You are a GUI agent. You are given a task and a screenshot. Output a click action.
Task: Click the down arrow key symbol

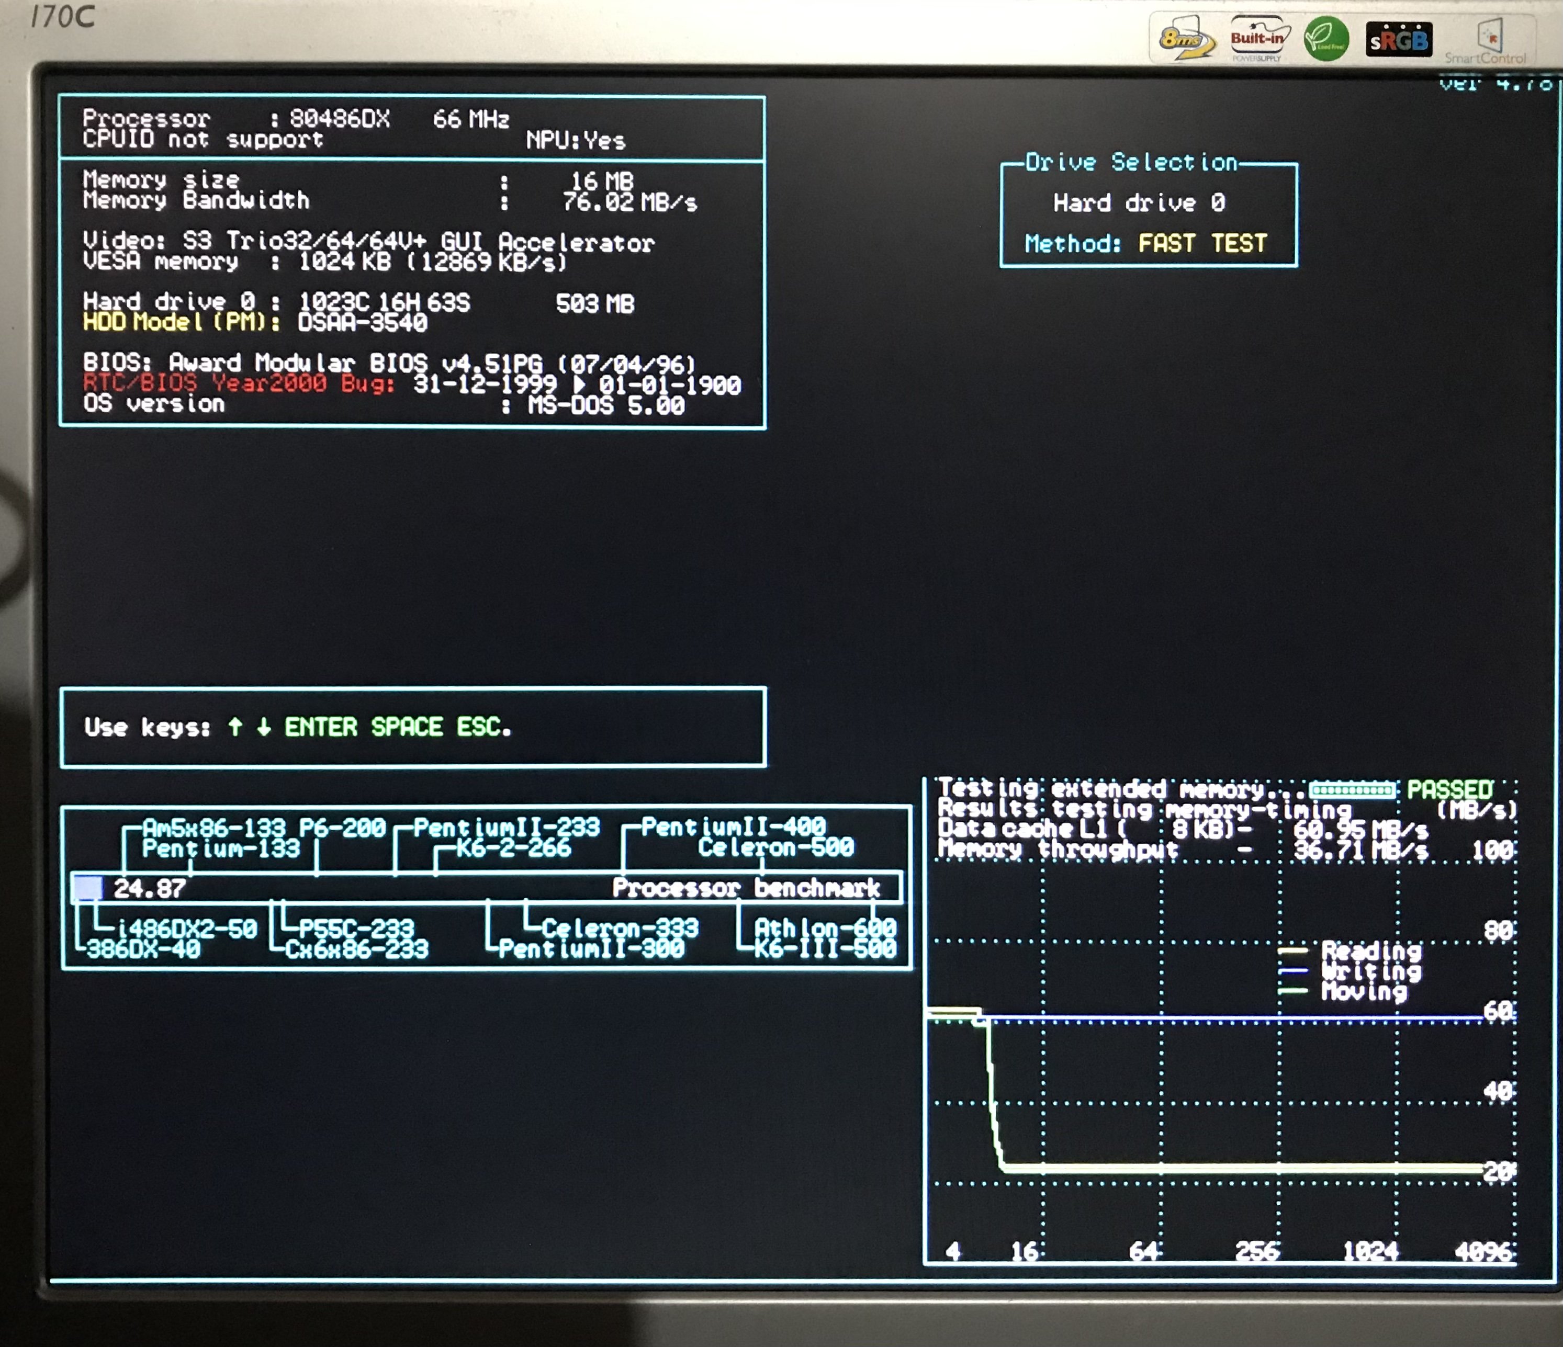pyautogui.click(x=263, y=727)
